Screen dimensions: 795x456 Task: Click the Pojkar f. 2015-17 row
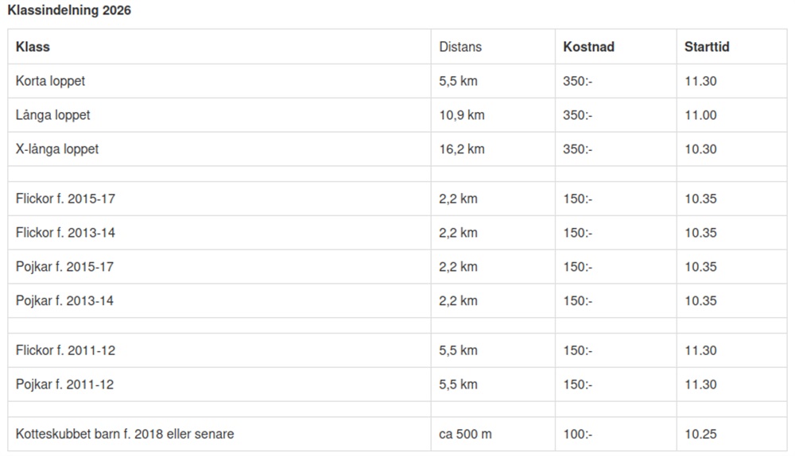pos(64,267)
